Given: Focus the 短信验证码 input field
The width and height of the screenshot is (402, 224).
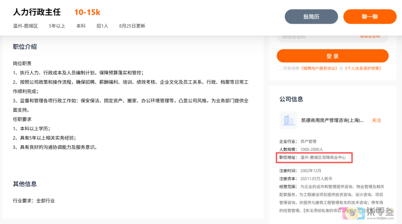Looking at the screenshot, I should click(x=315, y=37).
